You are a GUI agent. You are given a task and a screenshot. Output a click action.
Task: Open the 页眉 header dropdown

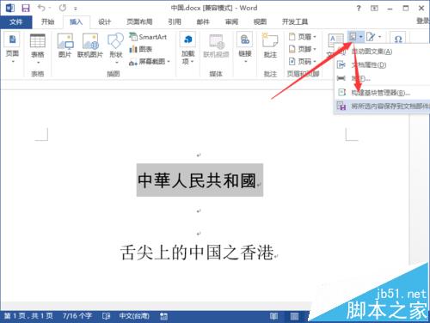pos(303,37)
